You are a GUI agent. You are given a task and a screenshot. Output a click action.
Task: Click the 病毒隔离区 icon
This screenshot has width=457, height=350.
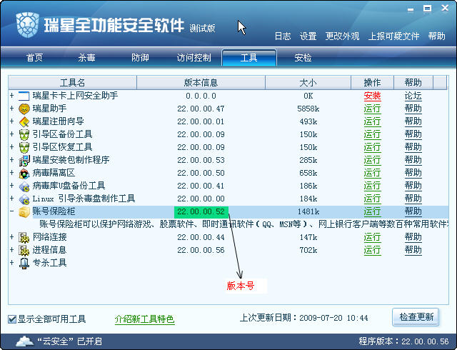(x=24, y=174)
